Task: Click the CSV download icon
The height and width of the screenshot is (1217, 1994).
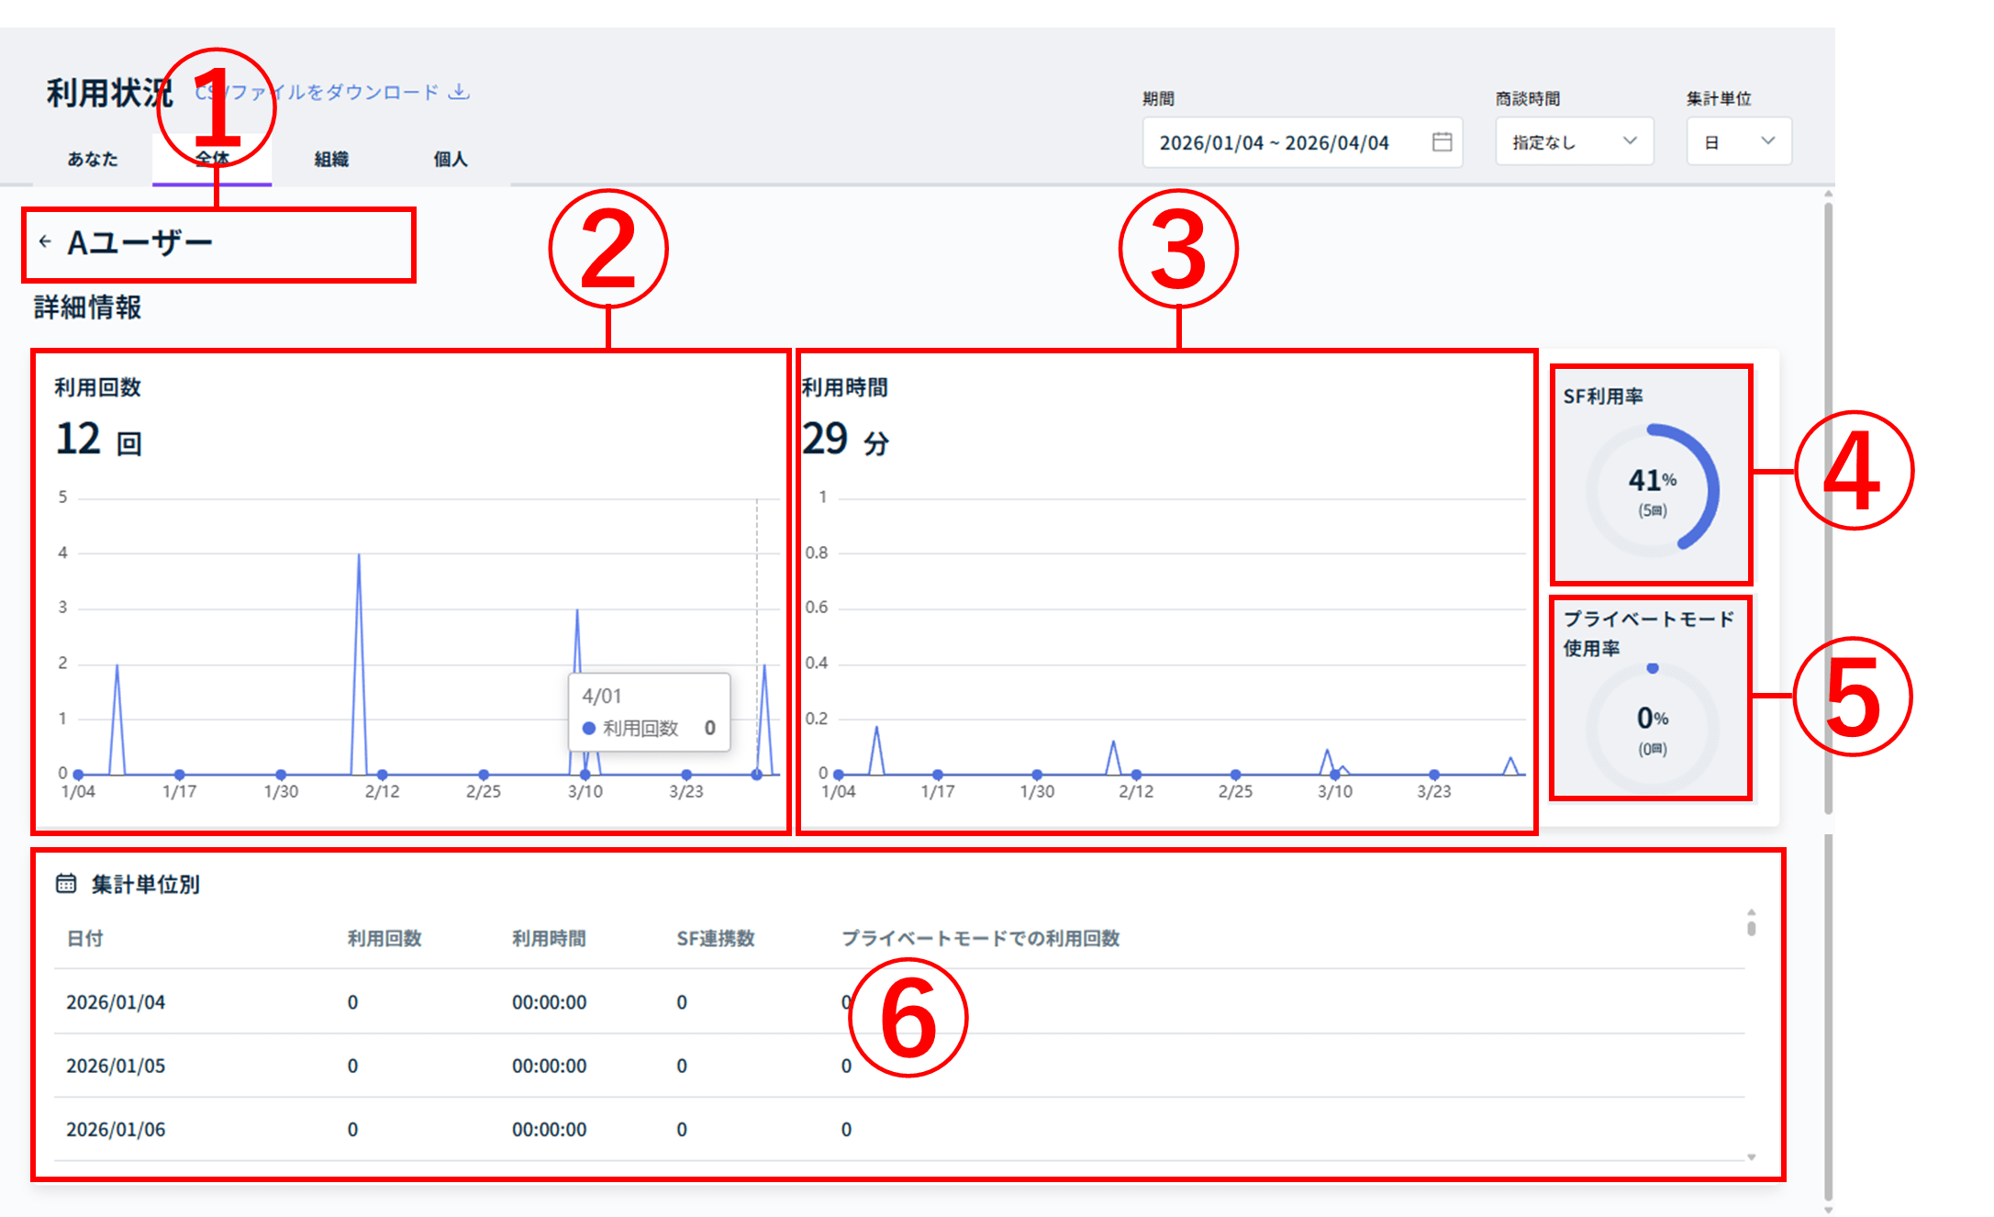Action: [x=459, y=92]
